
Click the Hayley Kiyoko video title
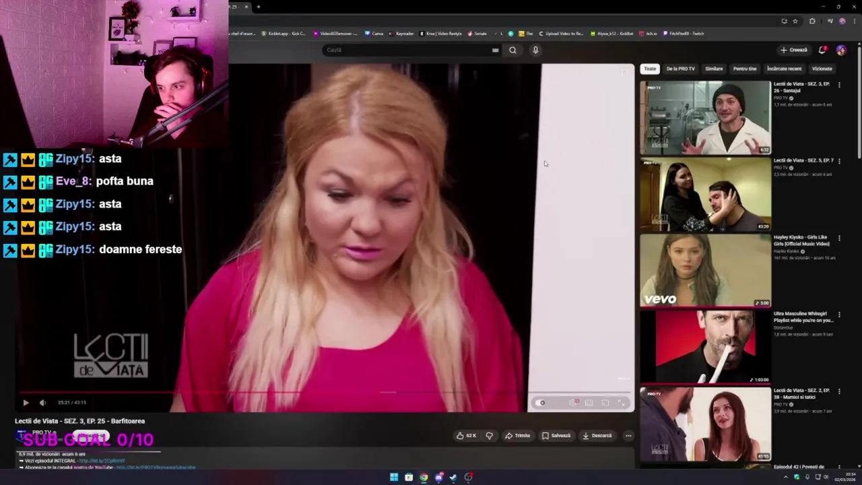(x=801, y=240)
